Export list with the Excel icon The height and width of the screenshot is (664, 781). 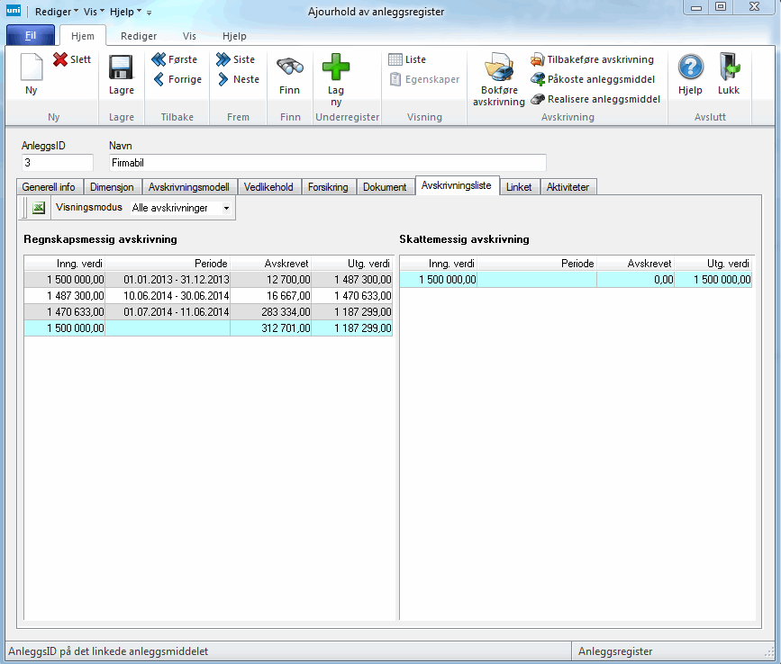pyautogui.click(x=39, y=208)
